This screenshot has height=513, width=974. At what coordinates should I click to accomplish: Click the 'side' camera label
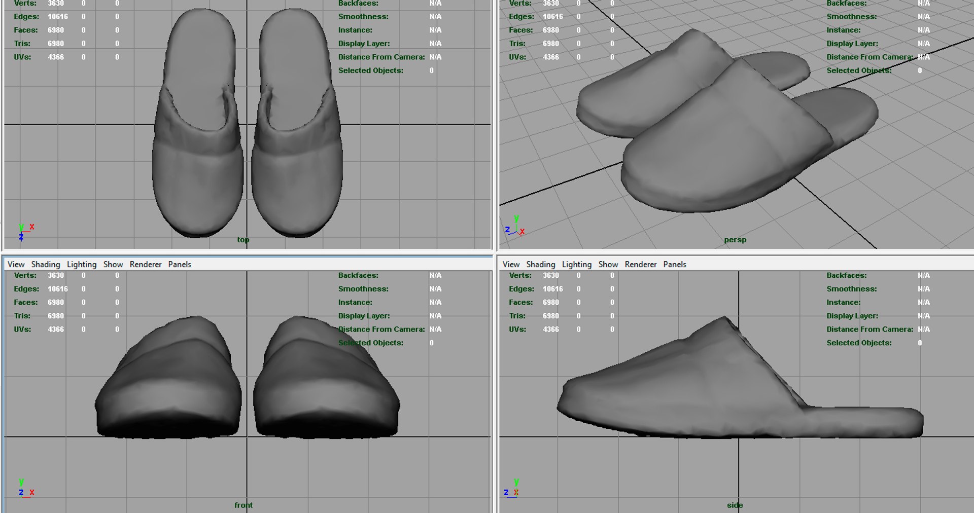coord(735,505)
